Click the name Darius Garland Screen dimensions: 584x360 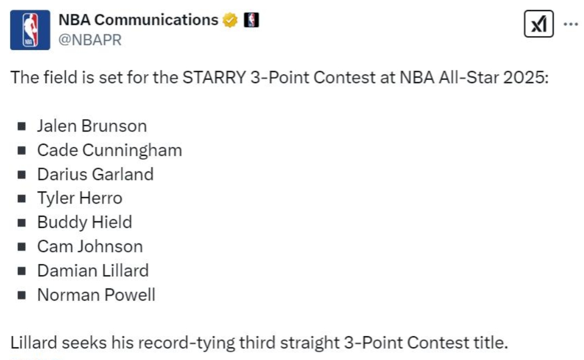tap(95, 174)
